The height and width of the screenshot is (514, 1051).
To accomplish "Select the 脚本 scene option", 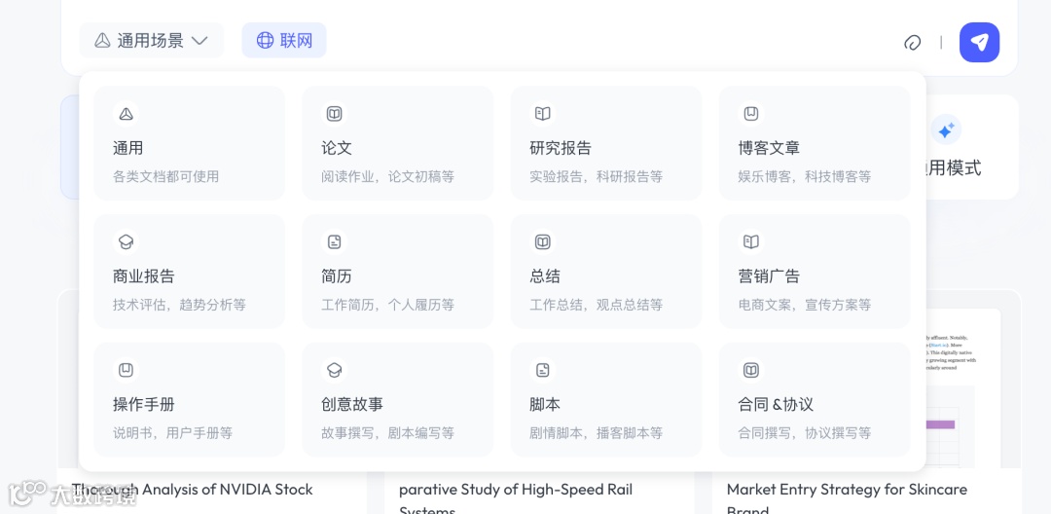I will coord(606,399).
